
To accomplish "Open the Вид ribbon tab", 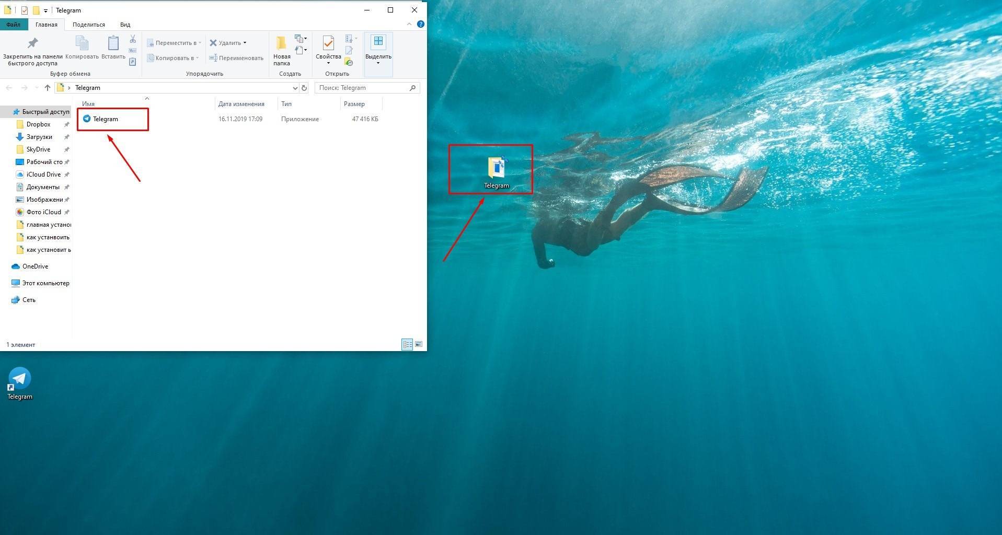I will (x=125, y=25).
